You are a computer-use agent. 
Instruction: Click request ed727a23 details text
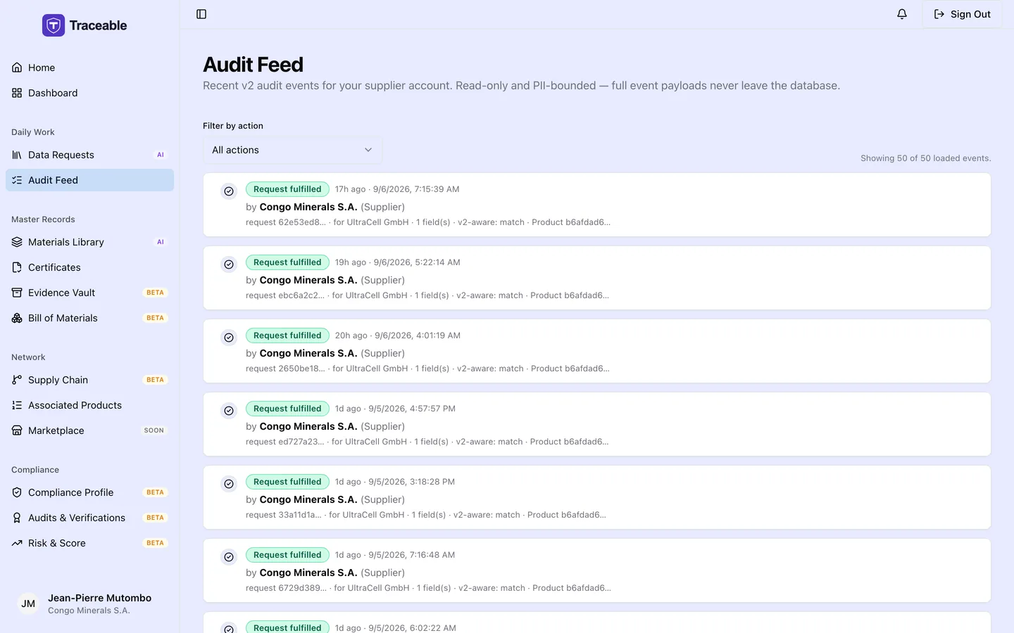point(427,442)
